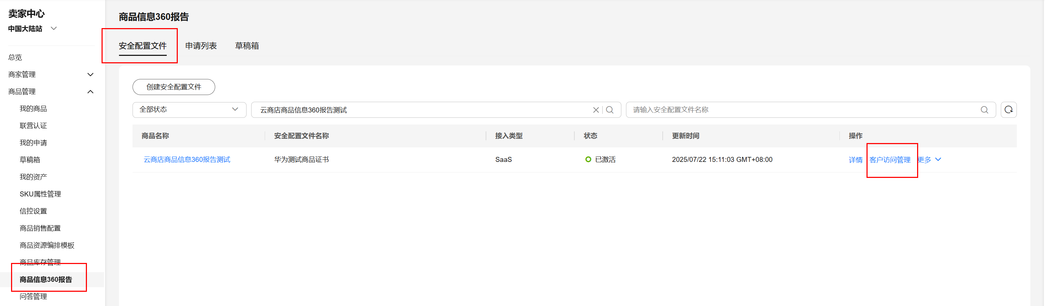Click the 商品名称 column header
The height and width of the screenshot is (306, 1045).
tap(155, 136)
